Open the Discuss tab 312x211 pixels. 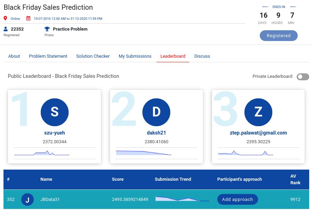tap(202, 56)
